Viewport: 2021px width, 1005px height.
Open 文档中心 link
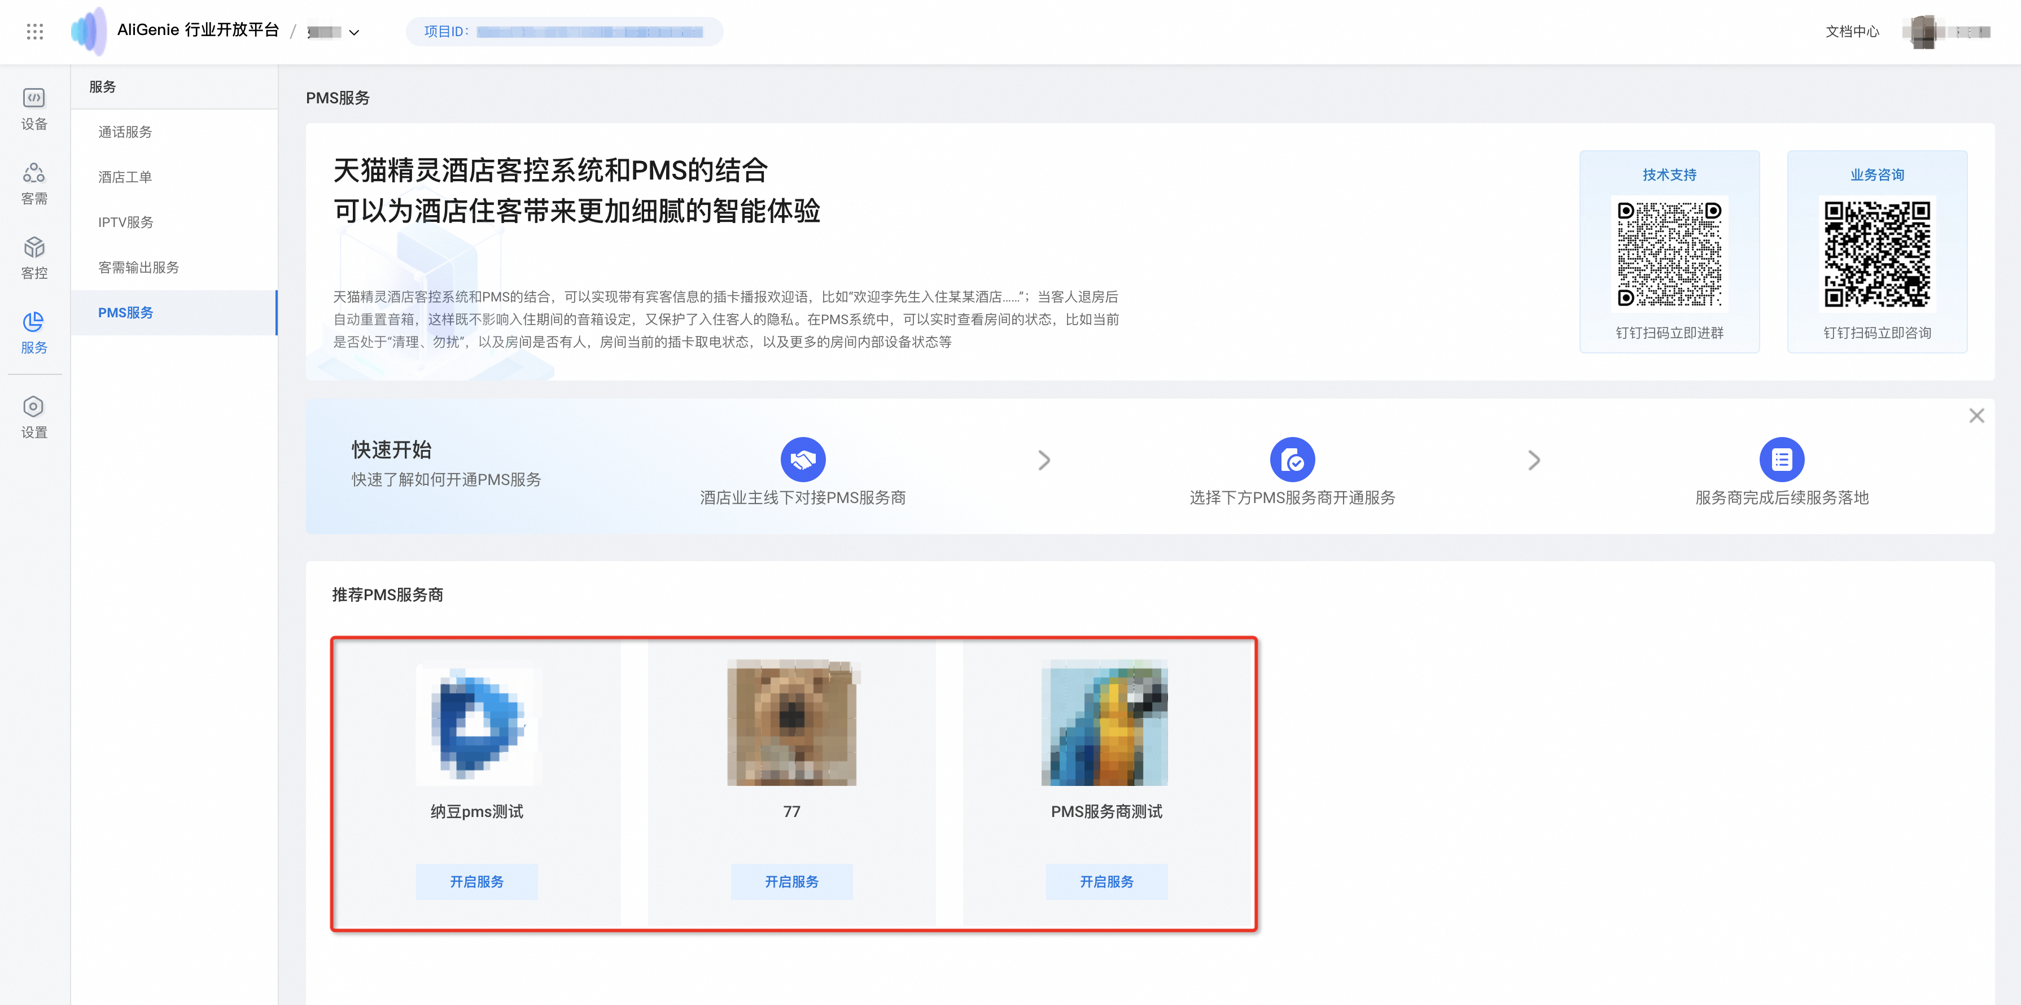1852,32
